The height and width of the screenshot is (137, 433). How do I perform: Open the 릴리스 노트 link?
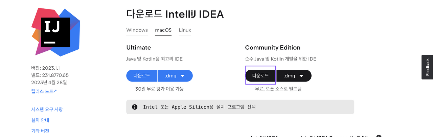[44, 91]
